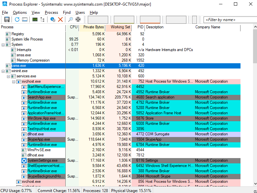
Task: Select the SystemSettings.exe process row
Action: click(x=42, y=160)
